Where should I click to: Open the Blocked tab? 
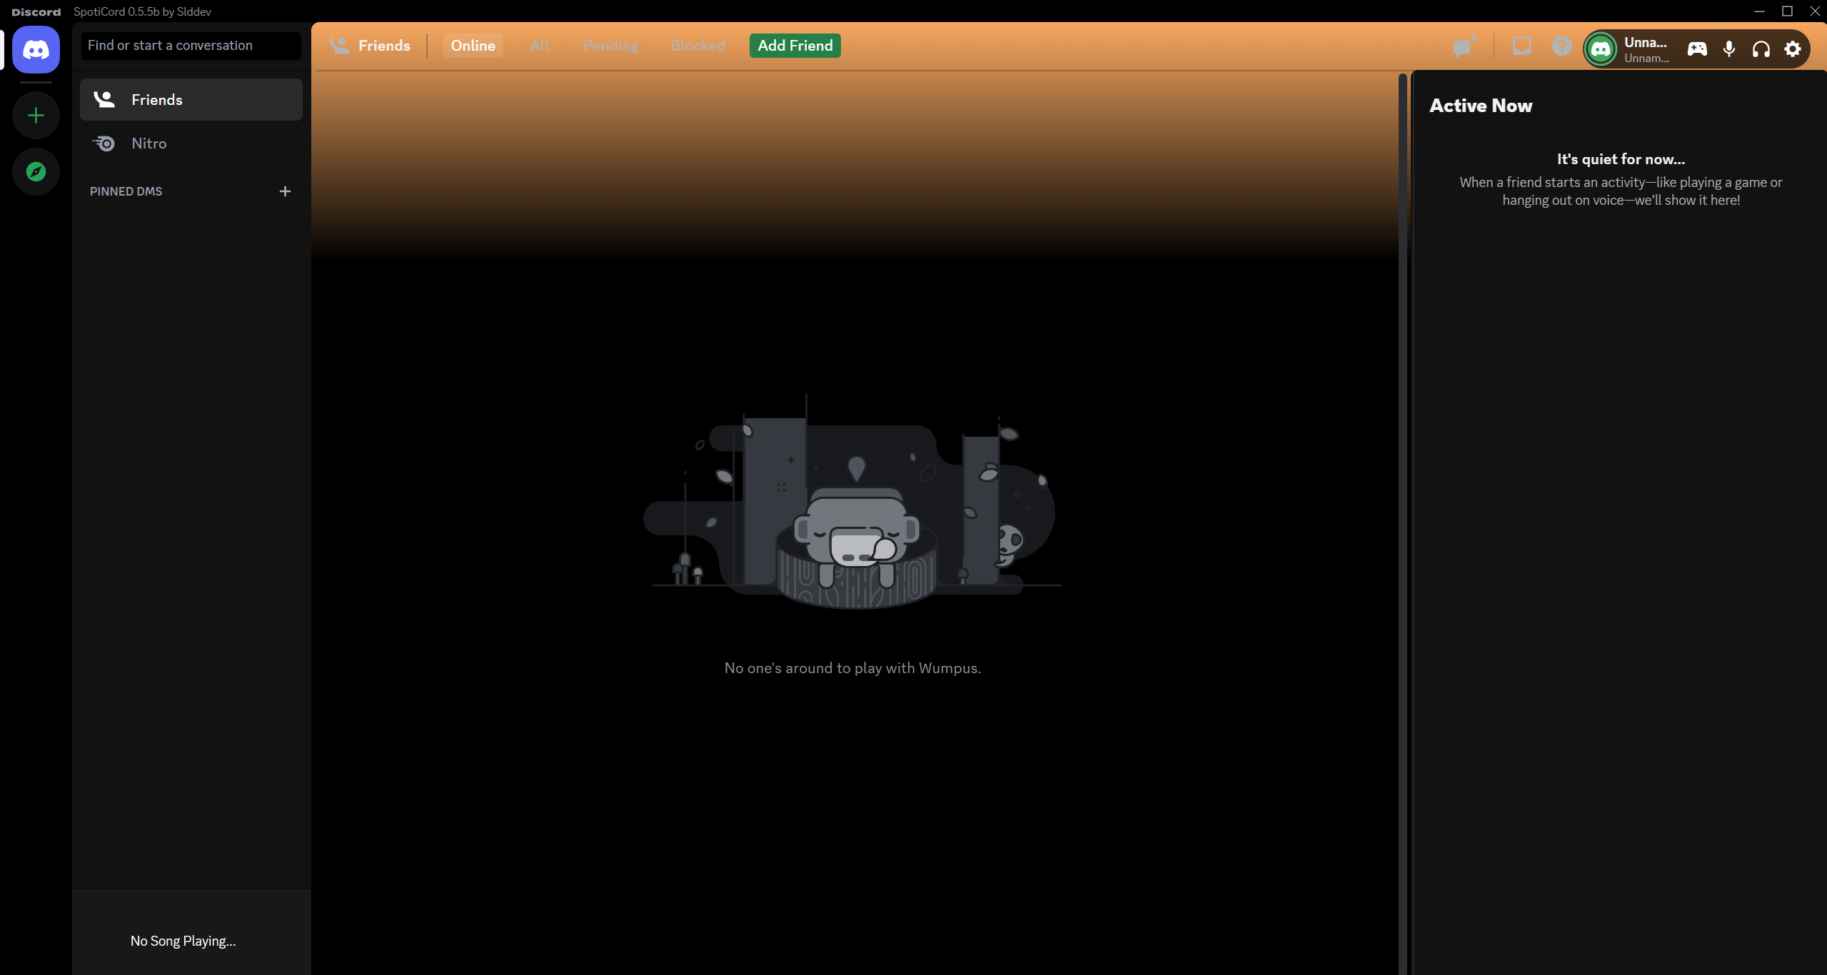698,46
